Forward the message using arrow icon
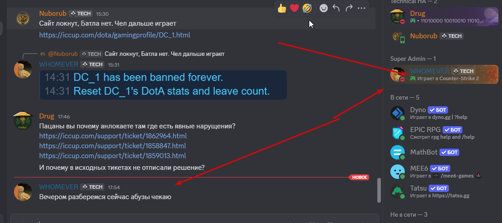502x223 pixels. 348,8
